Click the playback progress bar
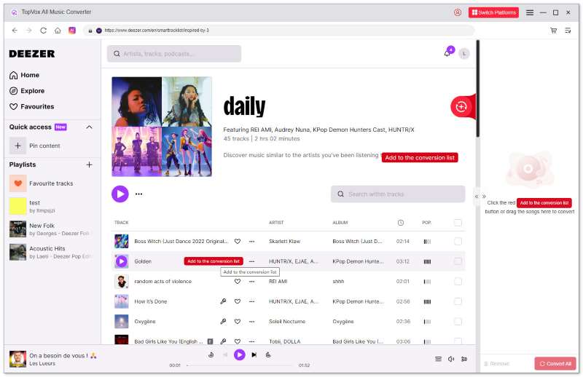This screenshot has width=583, height=377. [x=240, y=365]
